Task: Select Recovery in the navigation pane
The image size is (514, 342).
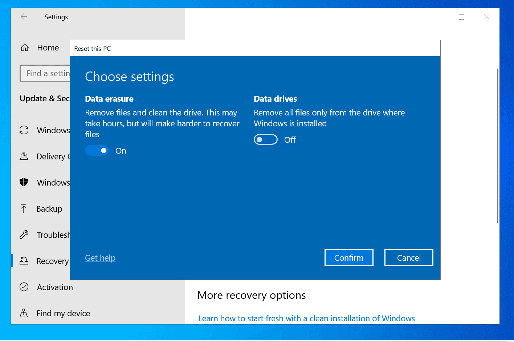Action: coord(53,261)
